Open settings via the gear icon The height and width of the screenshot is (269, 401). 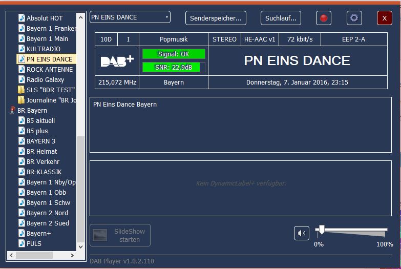pos(354,18)
